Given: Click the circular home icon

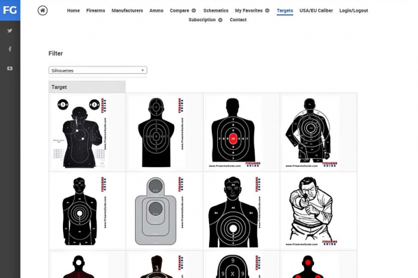Looking at the screenshot, I should tap(42, 11).
